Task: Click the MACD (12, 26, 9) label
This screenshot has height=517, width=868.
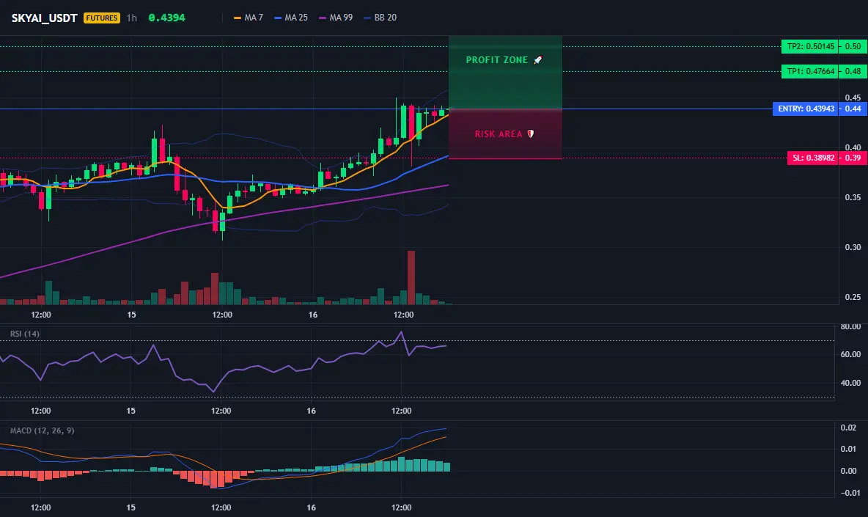Action: click(42, 430)
